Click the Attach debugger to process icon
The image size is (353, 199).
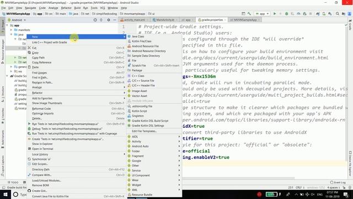(x=304, y=14)
